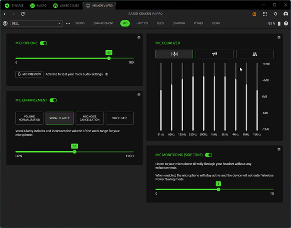Adjust the microphone volume slider at 80
This screenshot has width=291, height=228.
pyautogui.click(x=109, y=59)
